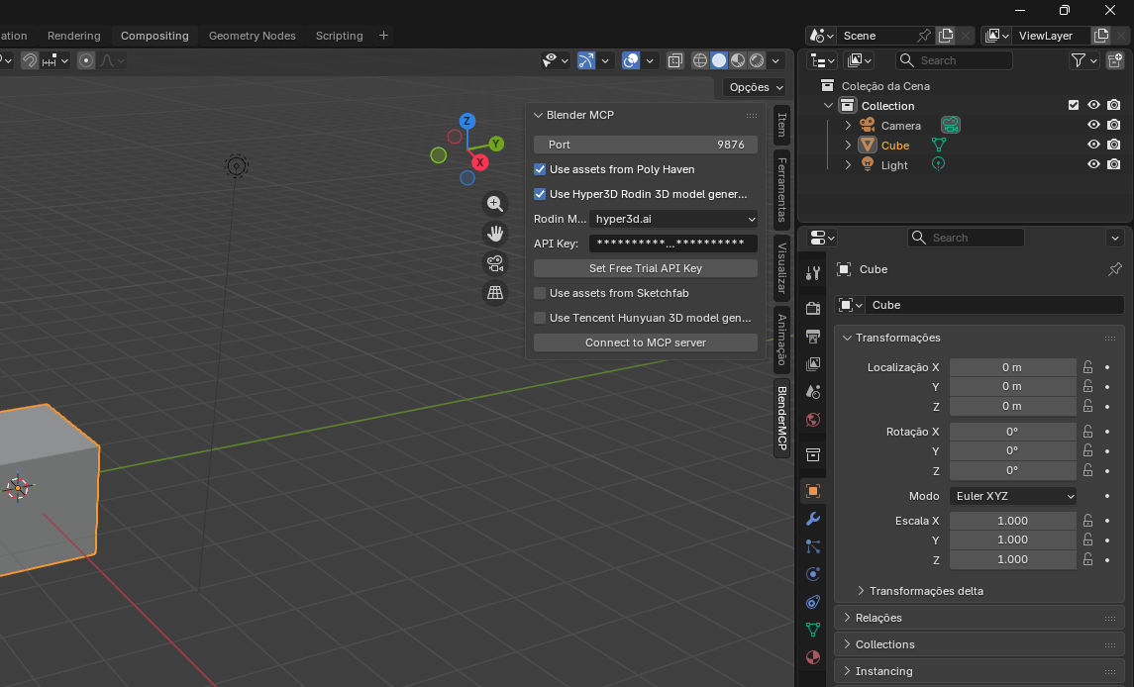The width and height of the screenshot is (1134, 687).
Task: Toggle viewport overlays display
Action: pyautogui.click(x=631, y=60)
